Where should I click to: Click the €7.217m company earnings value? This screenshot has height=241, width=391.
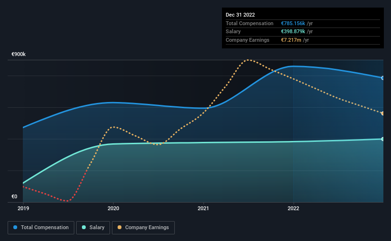[291, 40]
